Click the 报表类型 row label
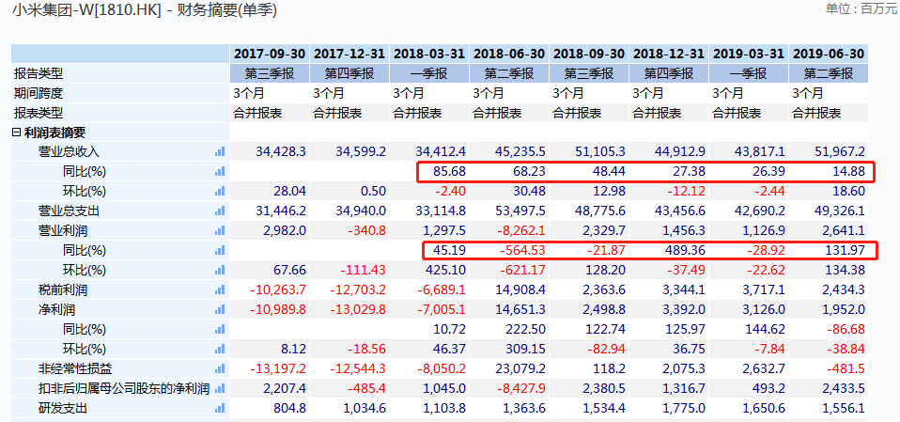 point(39,113)
